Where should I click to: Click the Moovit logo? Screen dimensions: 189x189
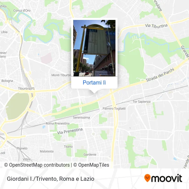(x=163, y=178)
